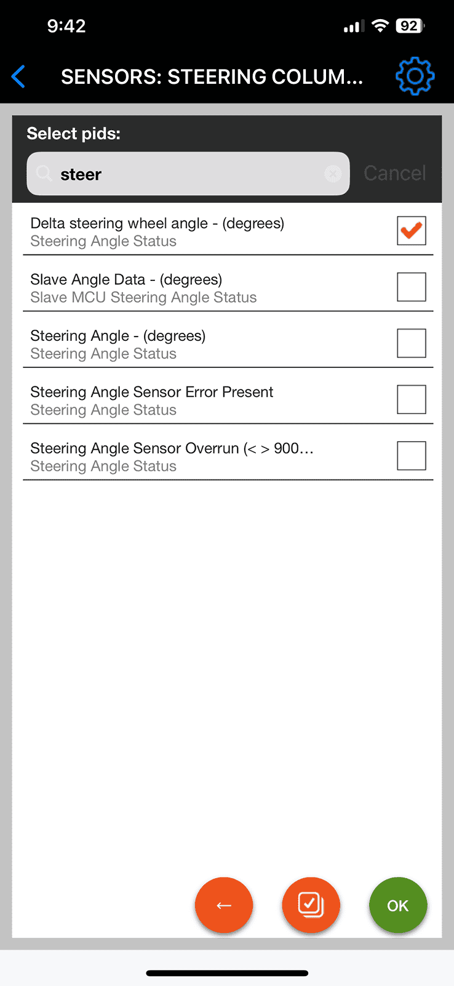Tap the orange select-all checkmark button
Image resolution: width=454 pixels, height=986 pixels.
pos(311,905)
